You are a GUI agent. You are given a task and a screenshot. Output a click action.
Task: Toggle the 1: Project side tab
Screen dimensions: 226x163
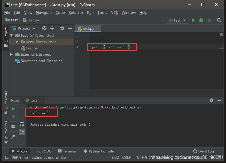tap(6, 37)
